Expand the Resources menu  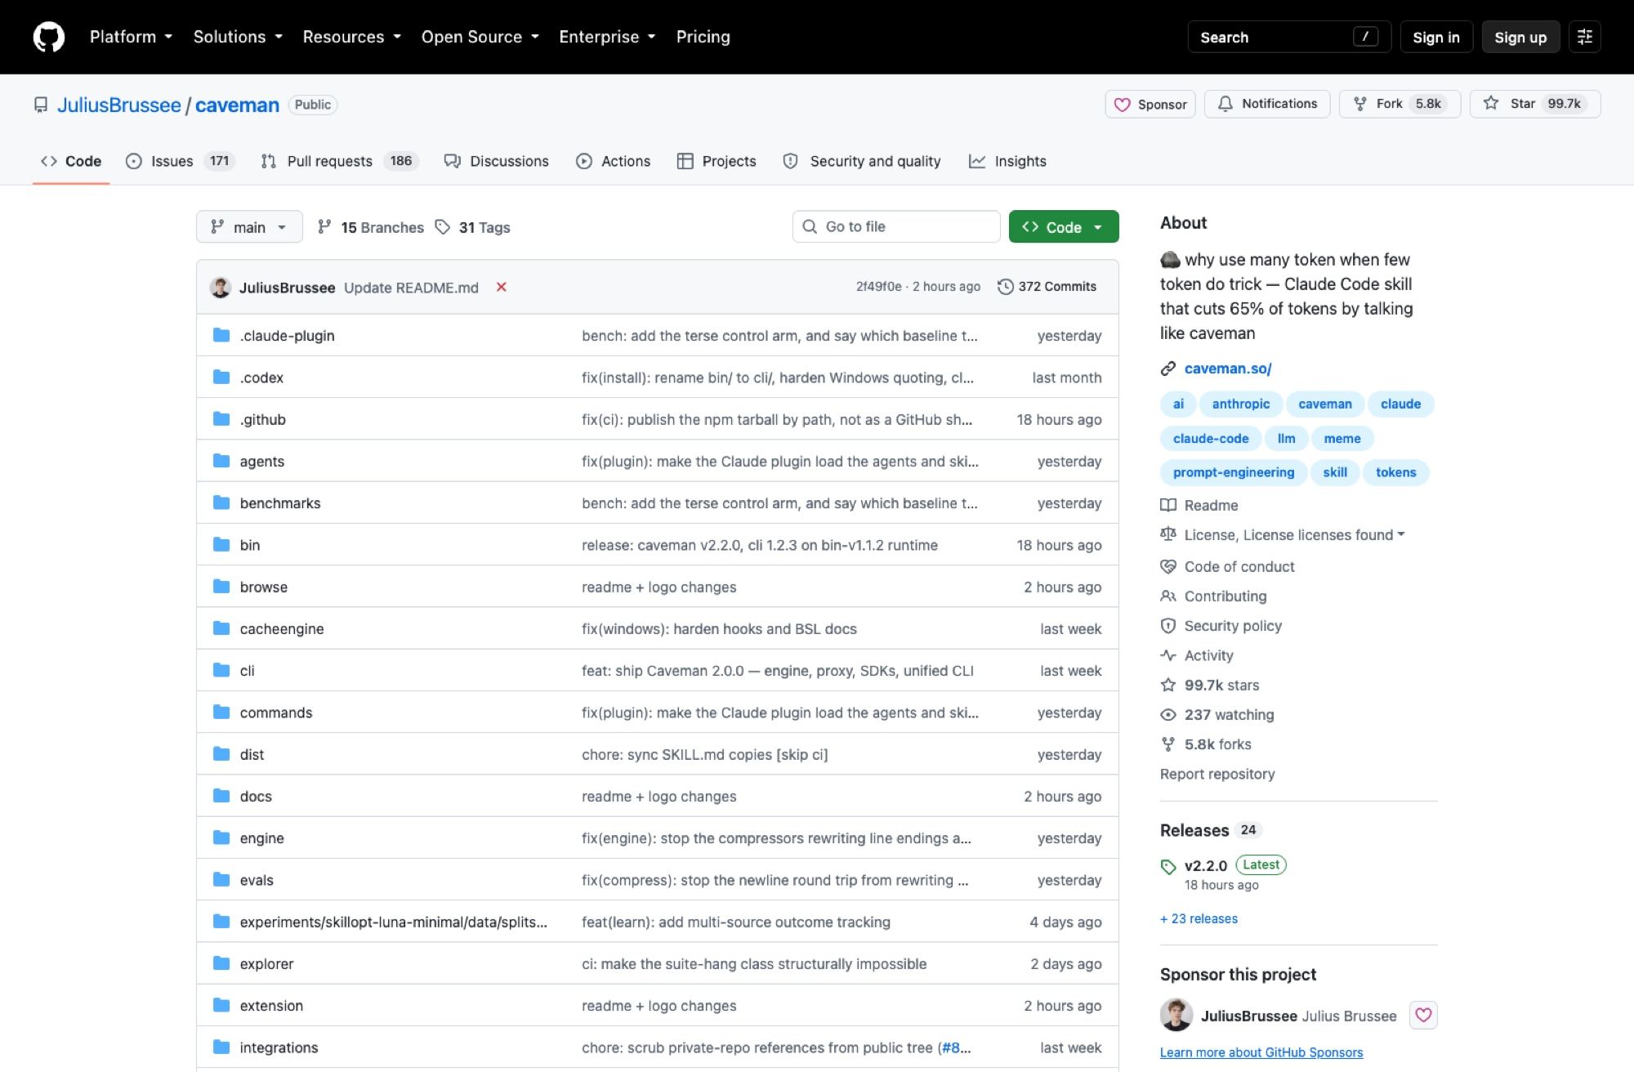[352, 37]
